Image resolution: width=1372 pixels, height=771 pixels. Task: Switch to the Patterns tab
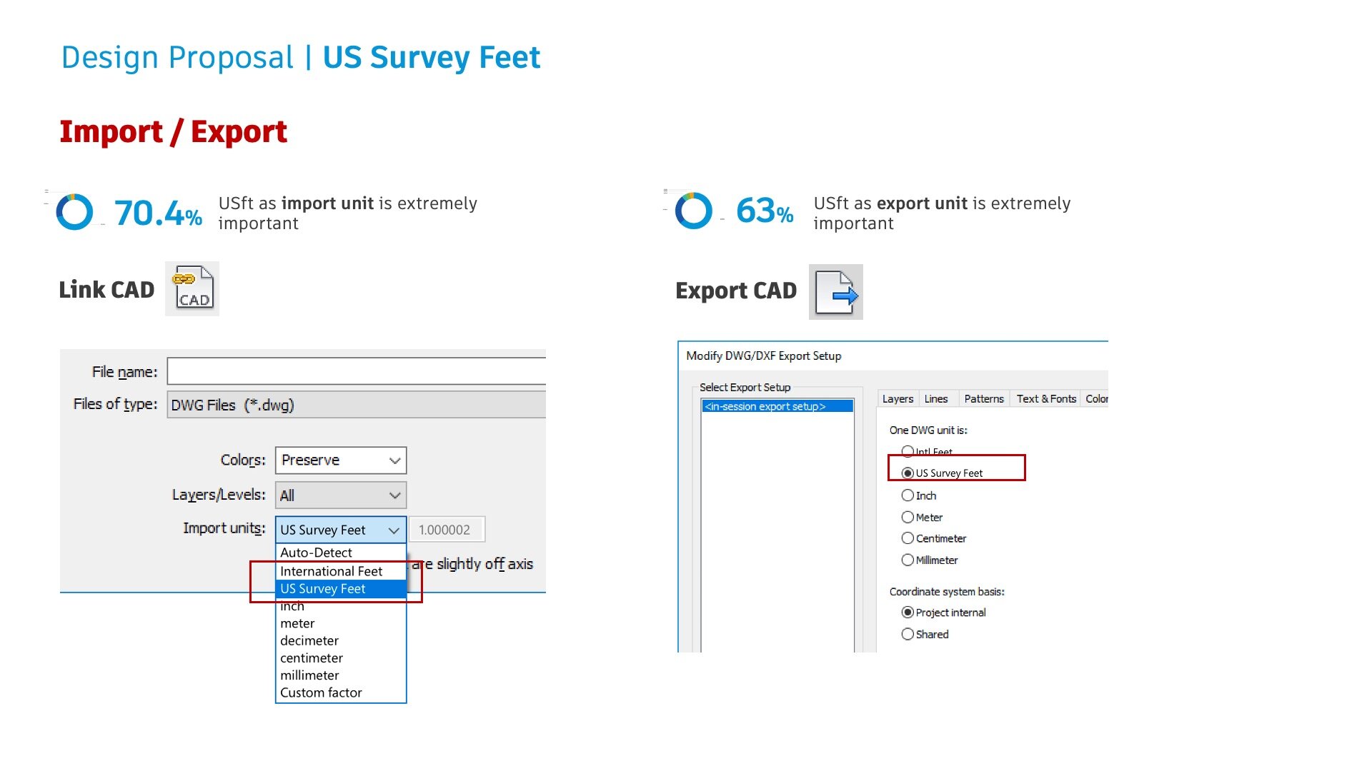coord(983,399)
